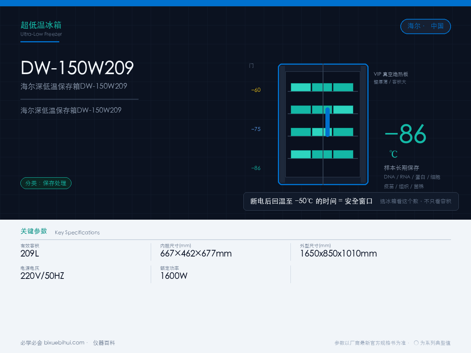
Task: Click the blue door handle on freezer
Action: click(327, 122)
